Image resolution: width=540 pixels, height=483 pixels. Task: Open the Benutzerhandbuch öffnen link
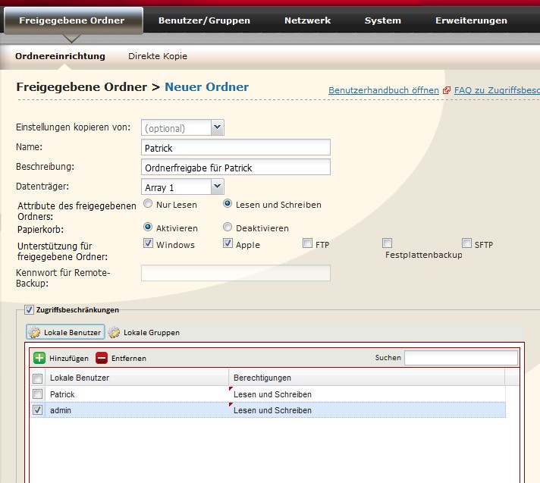click(384, 90)
